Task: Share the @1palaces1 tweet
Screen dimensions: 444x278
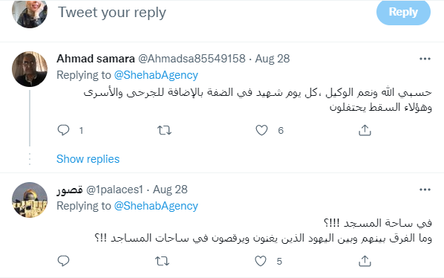Action: tap(365, 261)
